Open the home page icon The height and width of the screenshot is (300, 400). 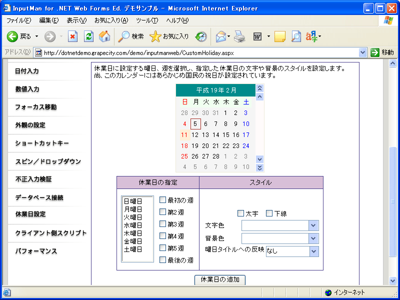point(104,36)
